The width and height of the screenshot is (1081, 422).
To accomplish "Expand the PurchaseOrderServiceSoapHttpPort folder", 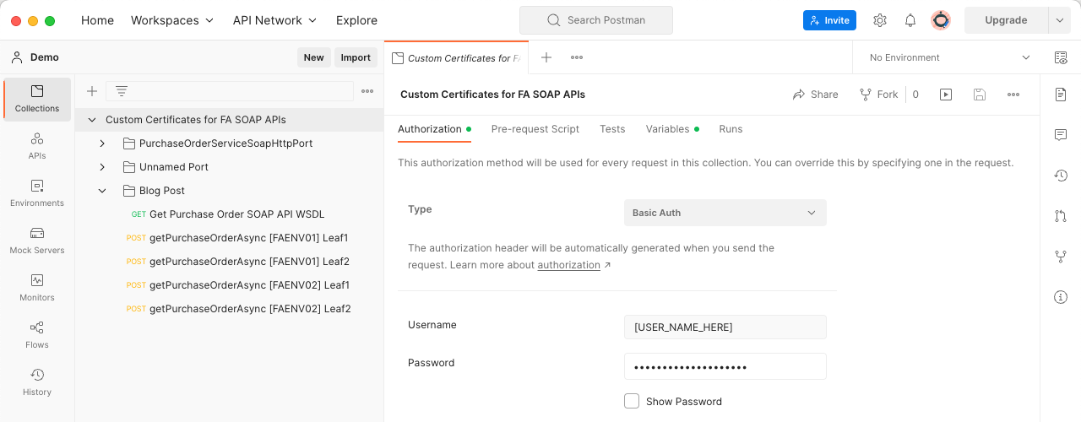I will (102, 143).
